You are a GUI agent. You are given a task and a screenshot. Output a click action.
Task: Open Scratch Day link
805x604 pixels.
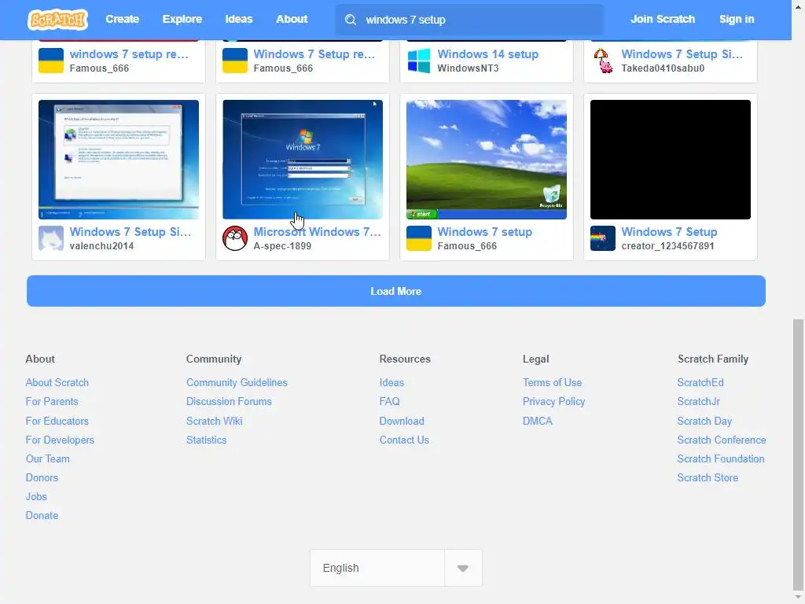coord(704,422)
